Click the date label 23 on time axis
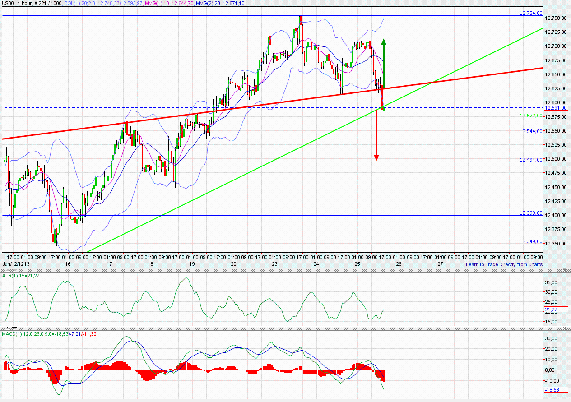The width and height of the screenshot is (571, 402). pos(274,263)
